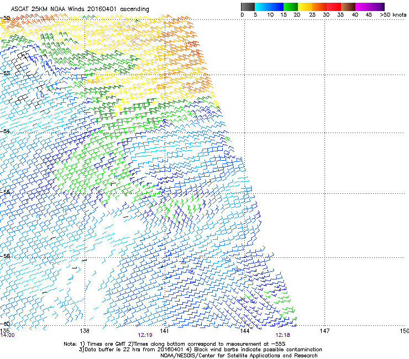This screenshot has width=409, height=359.
Task: Click the legend label "10"
Action: pyautogui.click(x=270, y=15)
